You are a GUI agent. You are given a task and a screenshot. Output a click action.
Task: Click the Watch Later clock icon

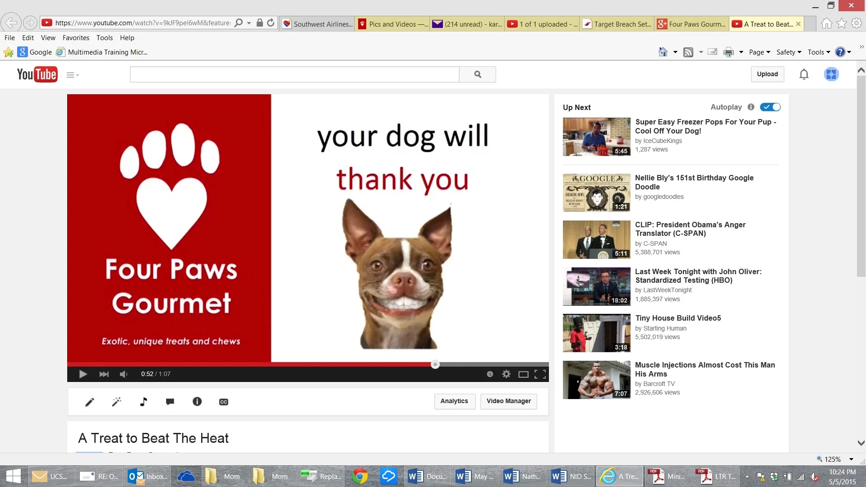tap(490, 374)
